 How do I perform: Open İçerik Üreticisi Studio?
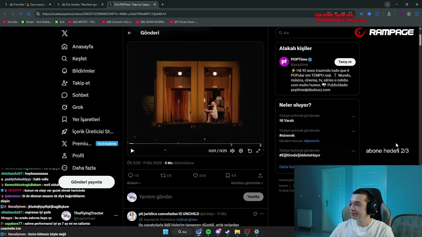pos(87,131)
